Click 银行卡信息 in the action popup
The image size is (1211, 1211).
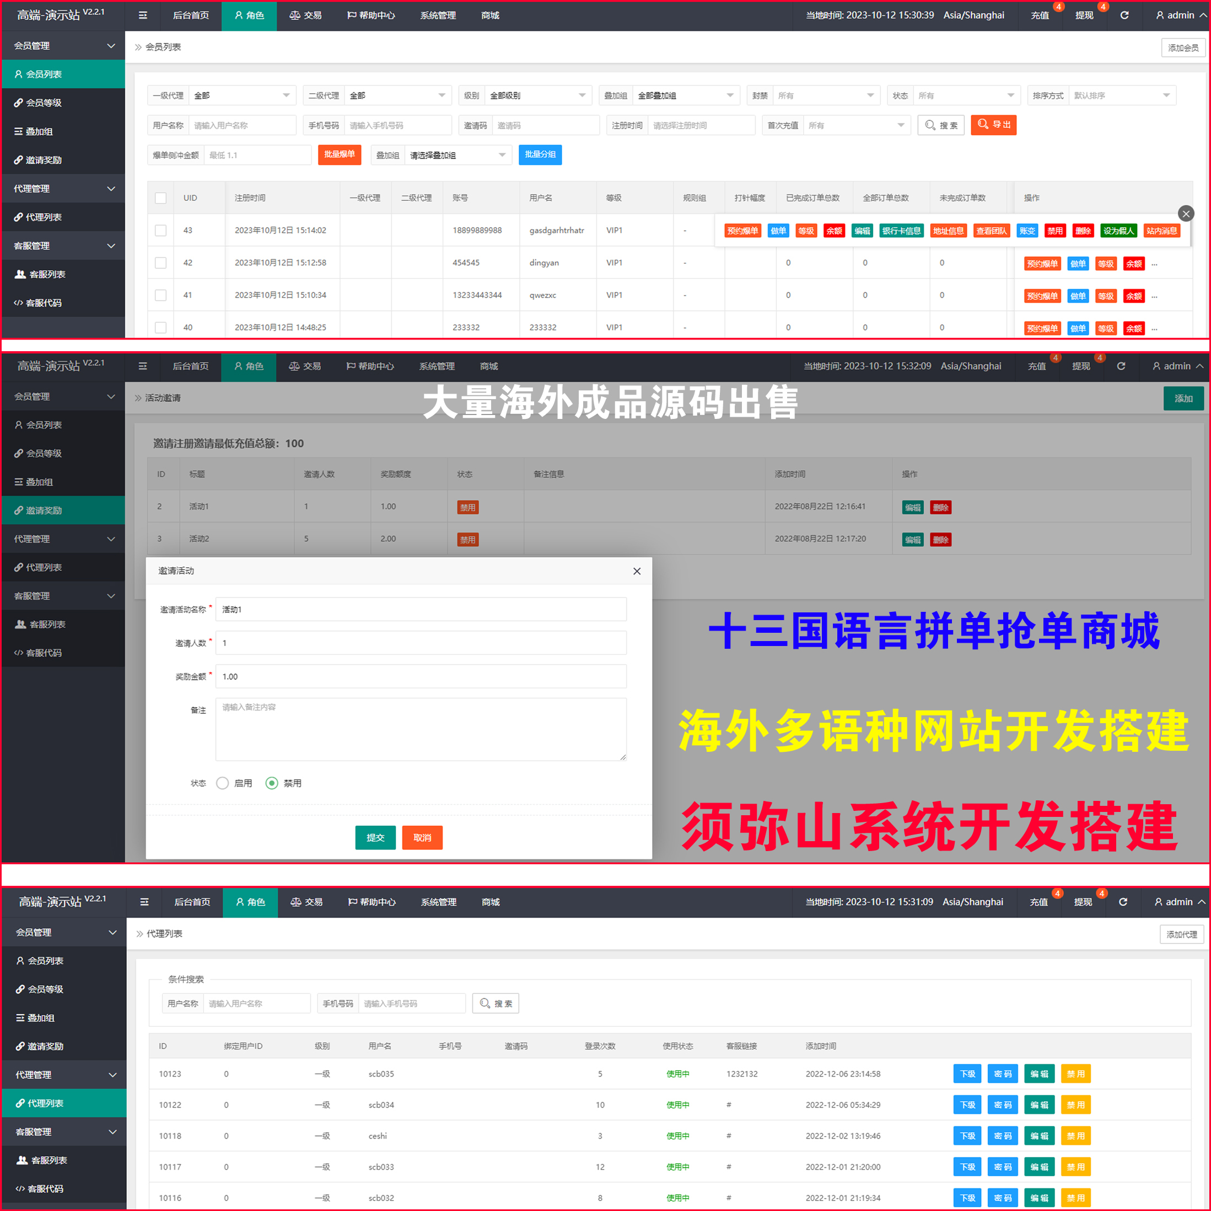[901, 230]
